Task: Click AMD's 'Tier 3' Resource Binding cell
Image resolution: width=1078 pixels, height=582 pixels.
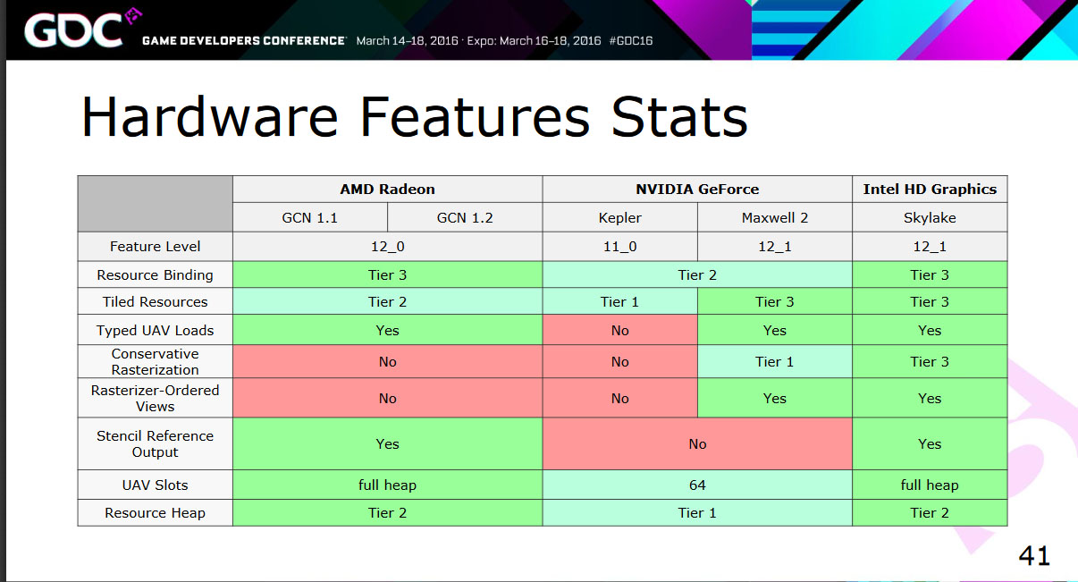Action: (387, 274)
